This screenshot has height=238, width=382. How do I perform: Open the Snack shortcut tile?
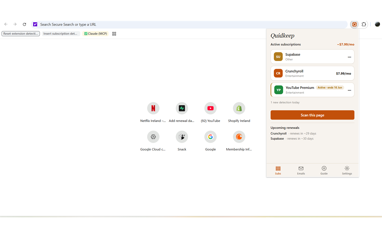point(182,141)
